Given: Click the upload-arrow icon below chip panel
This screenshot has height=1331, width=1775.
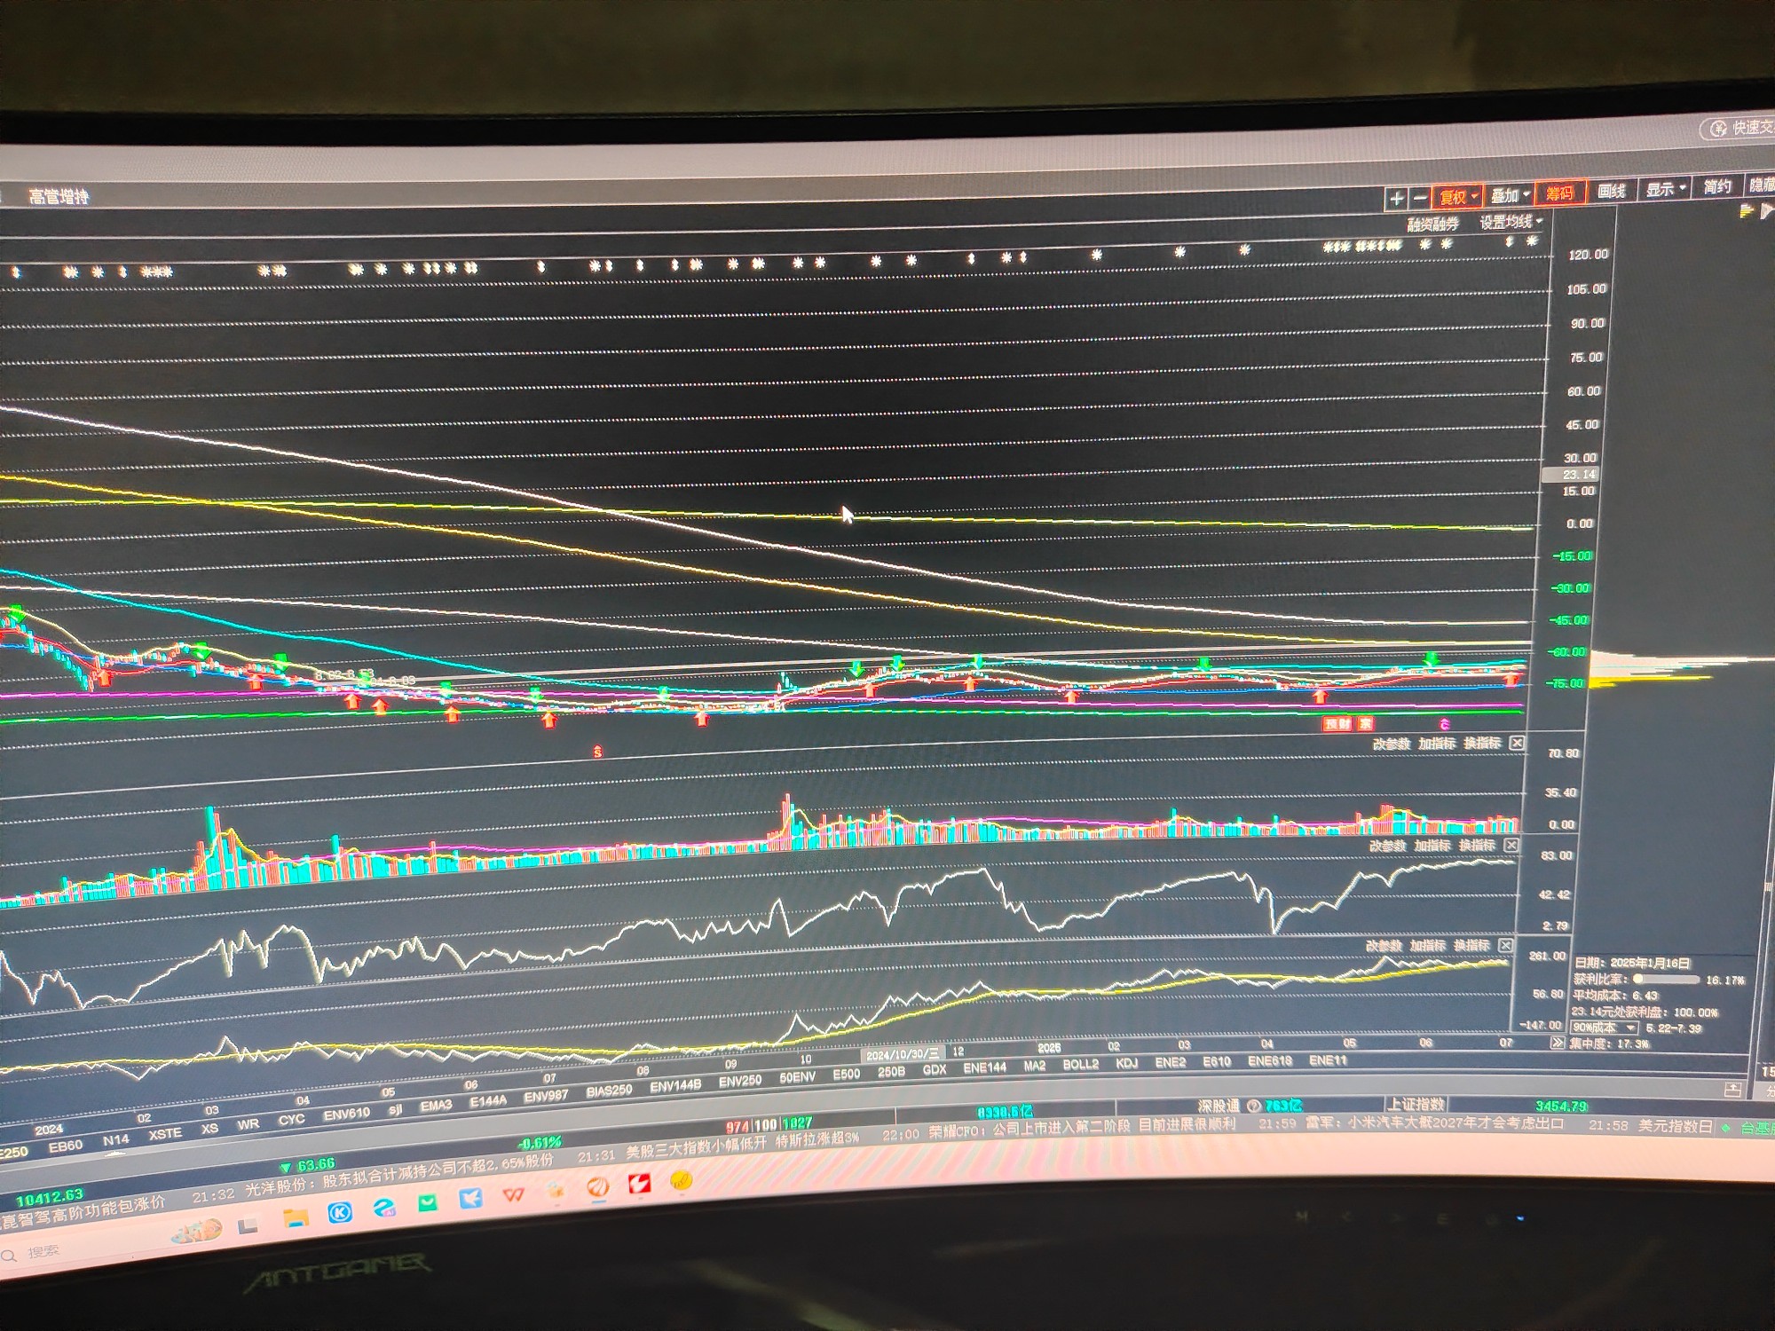Looking at the screenshot, I should pos(1732,1090).
